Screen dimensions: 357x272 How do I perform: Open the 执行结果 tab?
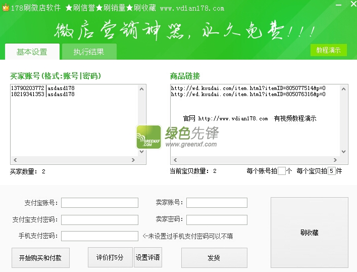[89, 52]
